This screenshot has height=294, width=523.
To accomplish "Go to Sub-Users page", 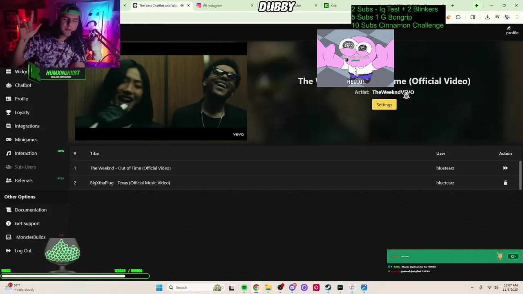I will point(25,167).
